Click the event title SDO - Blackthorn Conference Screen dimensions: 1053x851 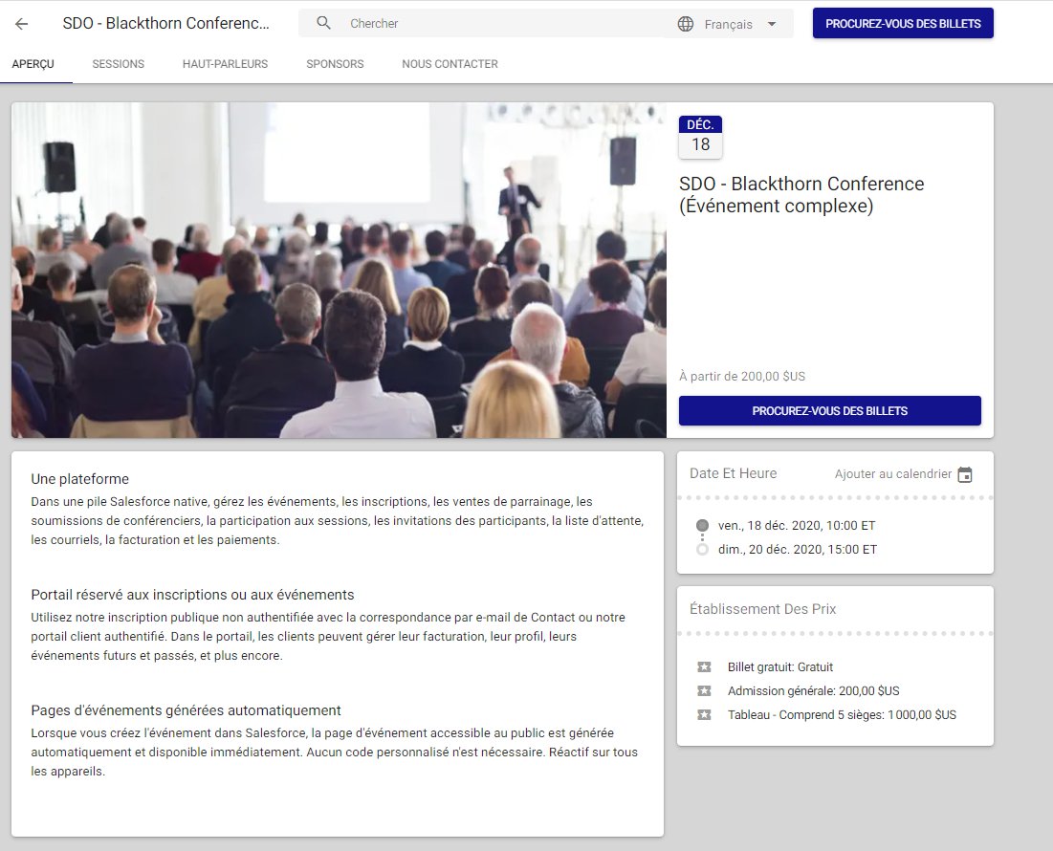[x=801, y=195]
